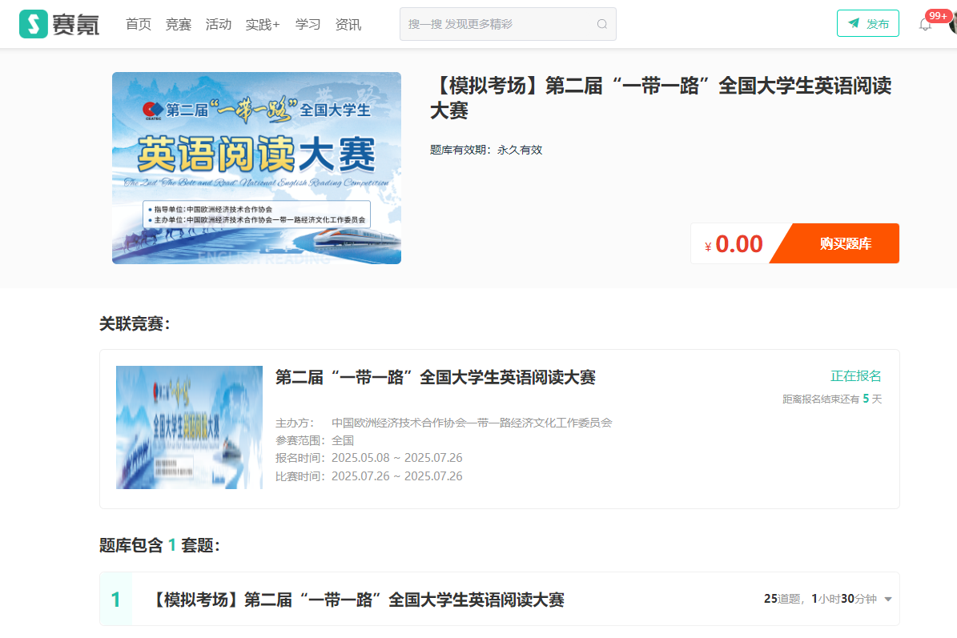Click the 赛氪 logo in header
Image resolution: width=957 pixels, height=638 pixels.
click(59, 24)
